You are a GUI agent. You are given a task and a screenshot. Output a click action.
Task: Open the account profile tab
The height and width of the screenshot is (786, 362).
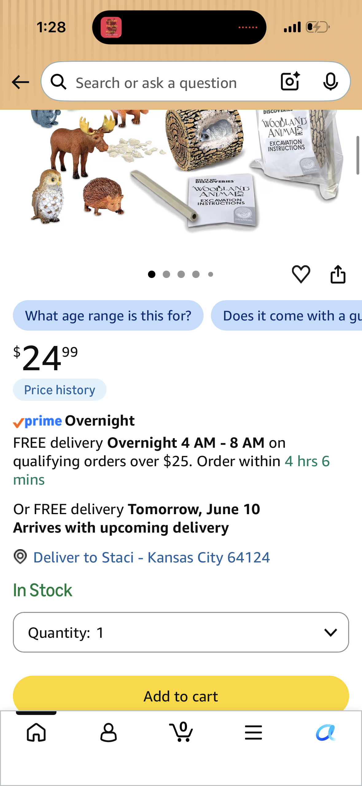109,732
